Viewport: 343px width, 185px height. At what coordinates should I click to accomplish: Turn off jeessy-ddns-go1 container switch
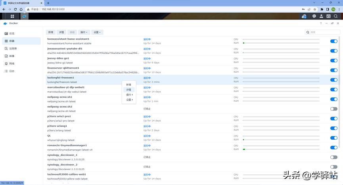(334, 60)
